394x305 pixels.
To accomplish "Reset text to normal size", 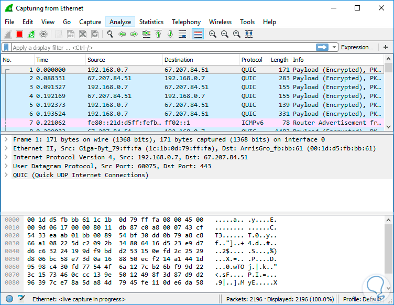I will tap(237, 34).
